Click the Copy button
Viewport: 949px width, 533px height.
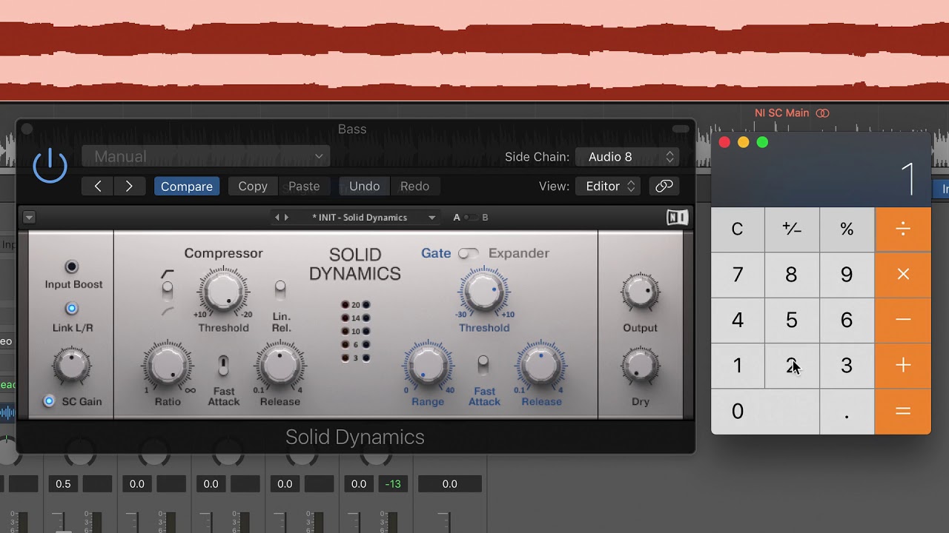pos(253,187)
